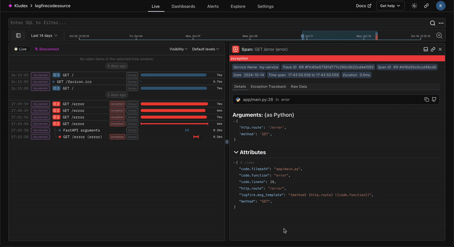Click the search magnifier icon in SQL filter bar
Image resolution: width=454 pixels, height=247 pixels.
(x=432, y=23)
